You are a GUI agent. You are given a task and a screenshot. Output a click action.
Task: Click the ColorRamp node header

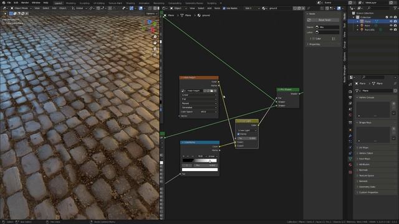(199, 142)
